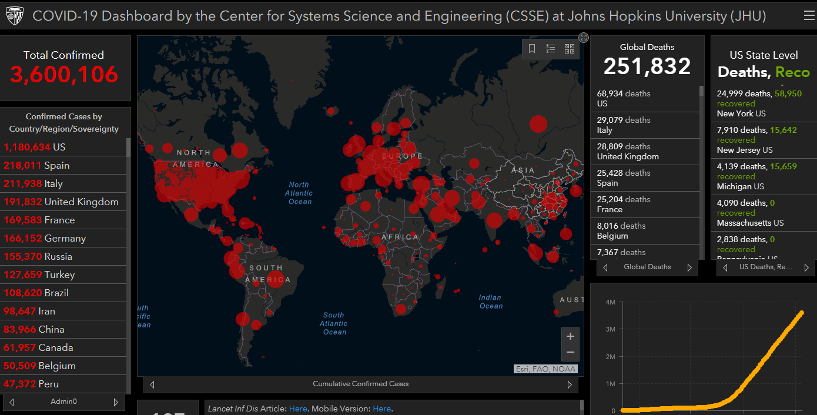817x415 pixels.
Task: Go to previous Admin0 list tab
Action: 12,402
